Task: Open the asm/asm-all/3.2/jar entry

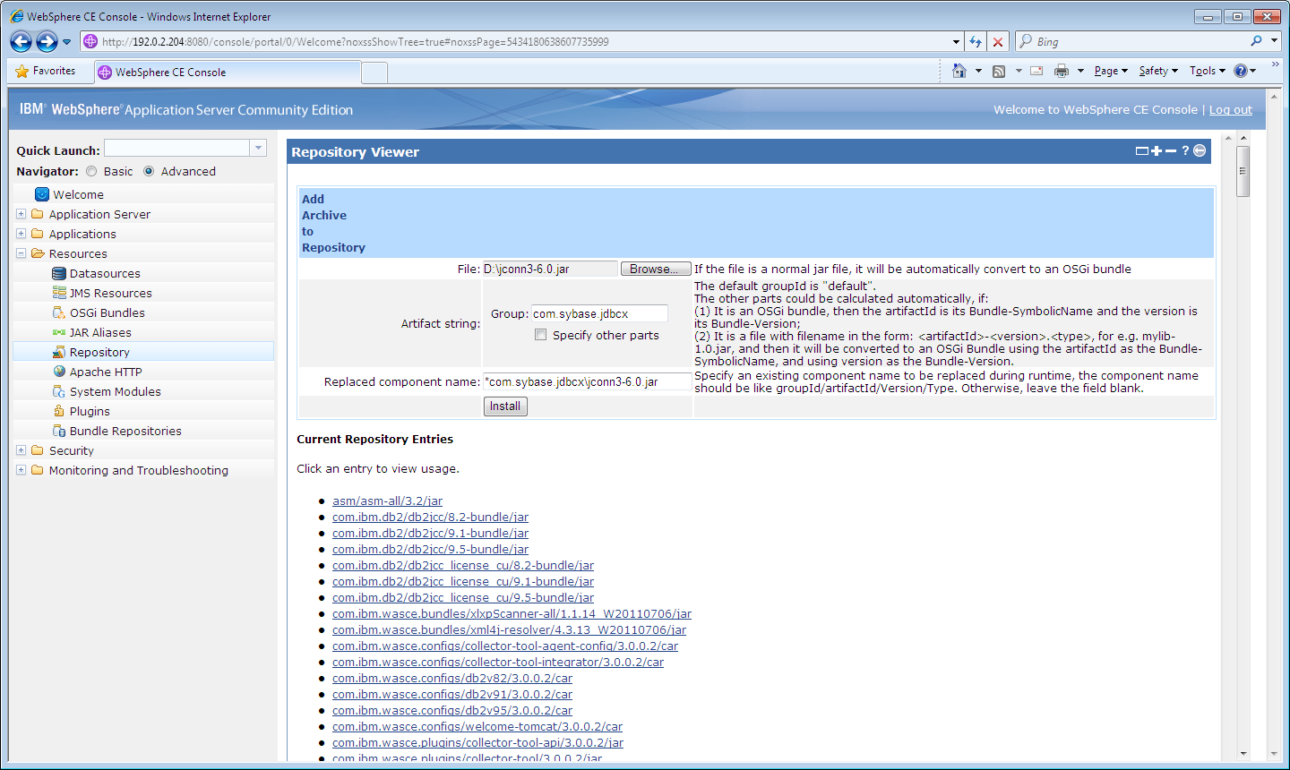Action: coord(387,501)
